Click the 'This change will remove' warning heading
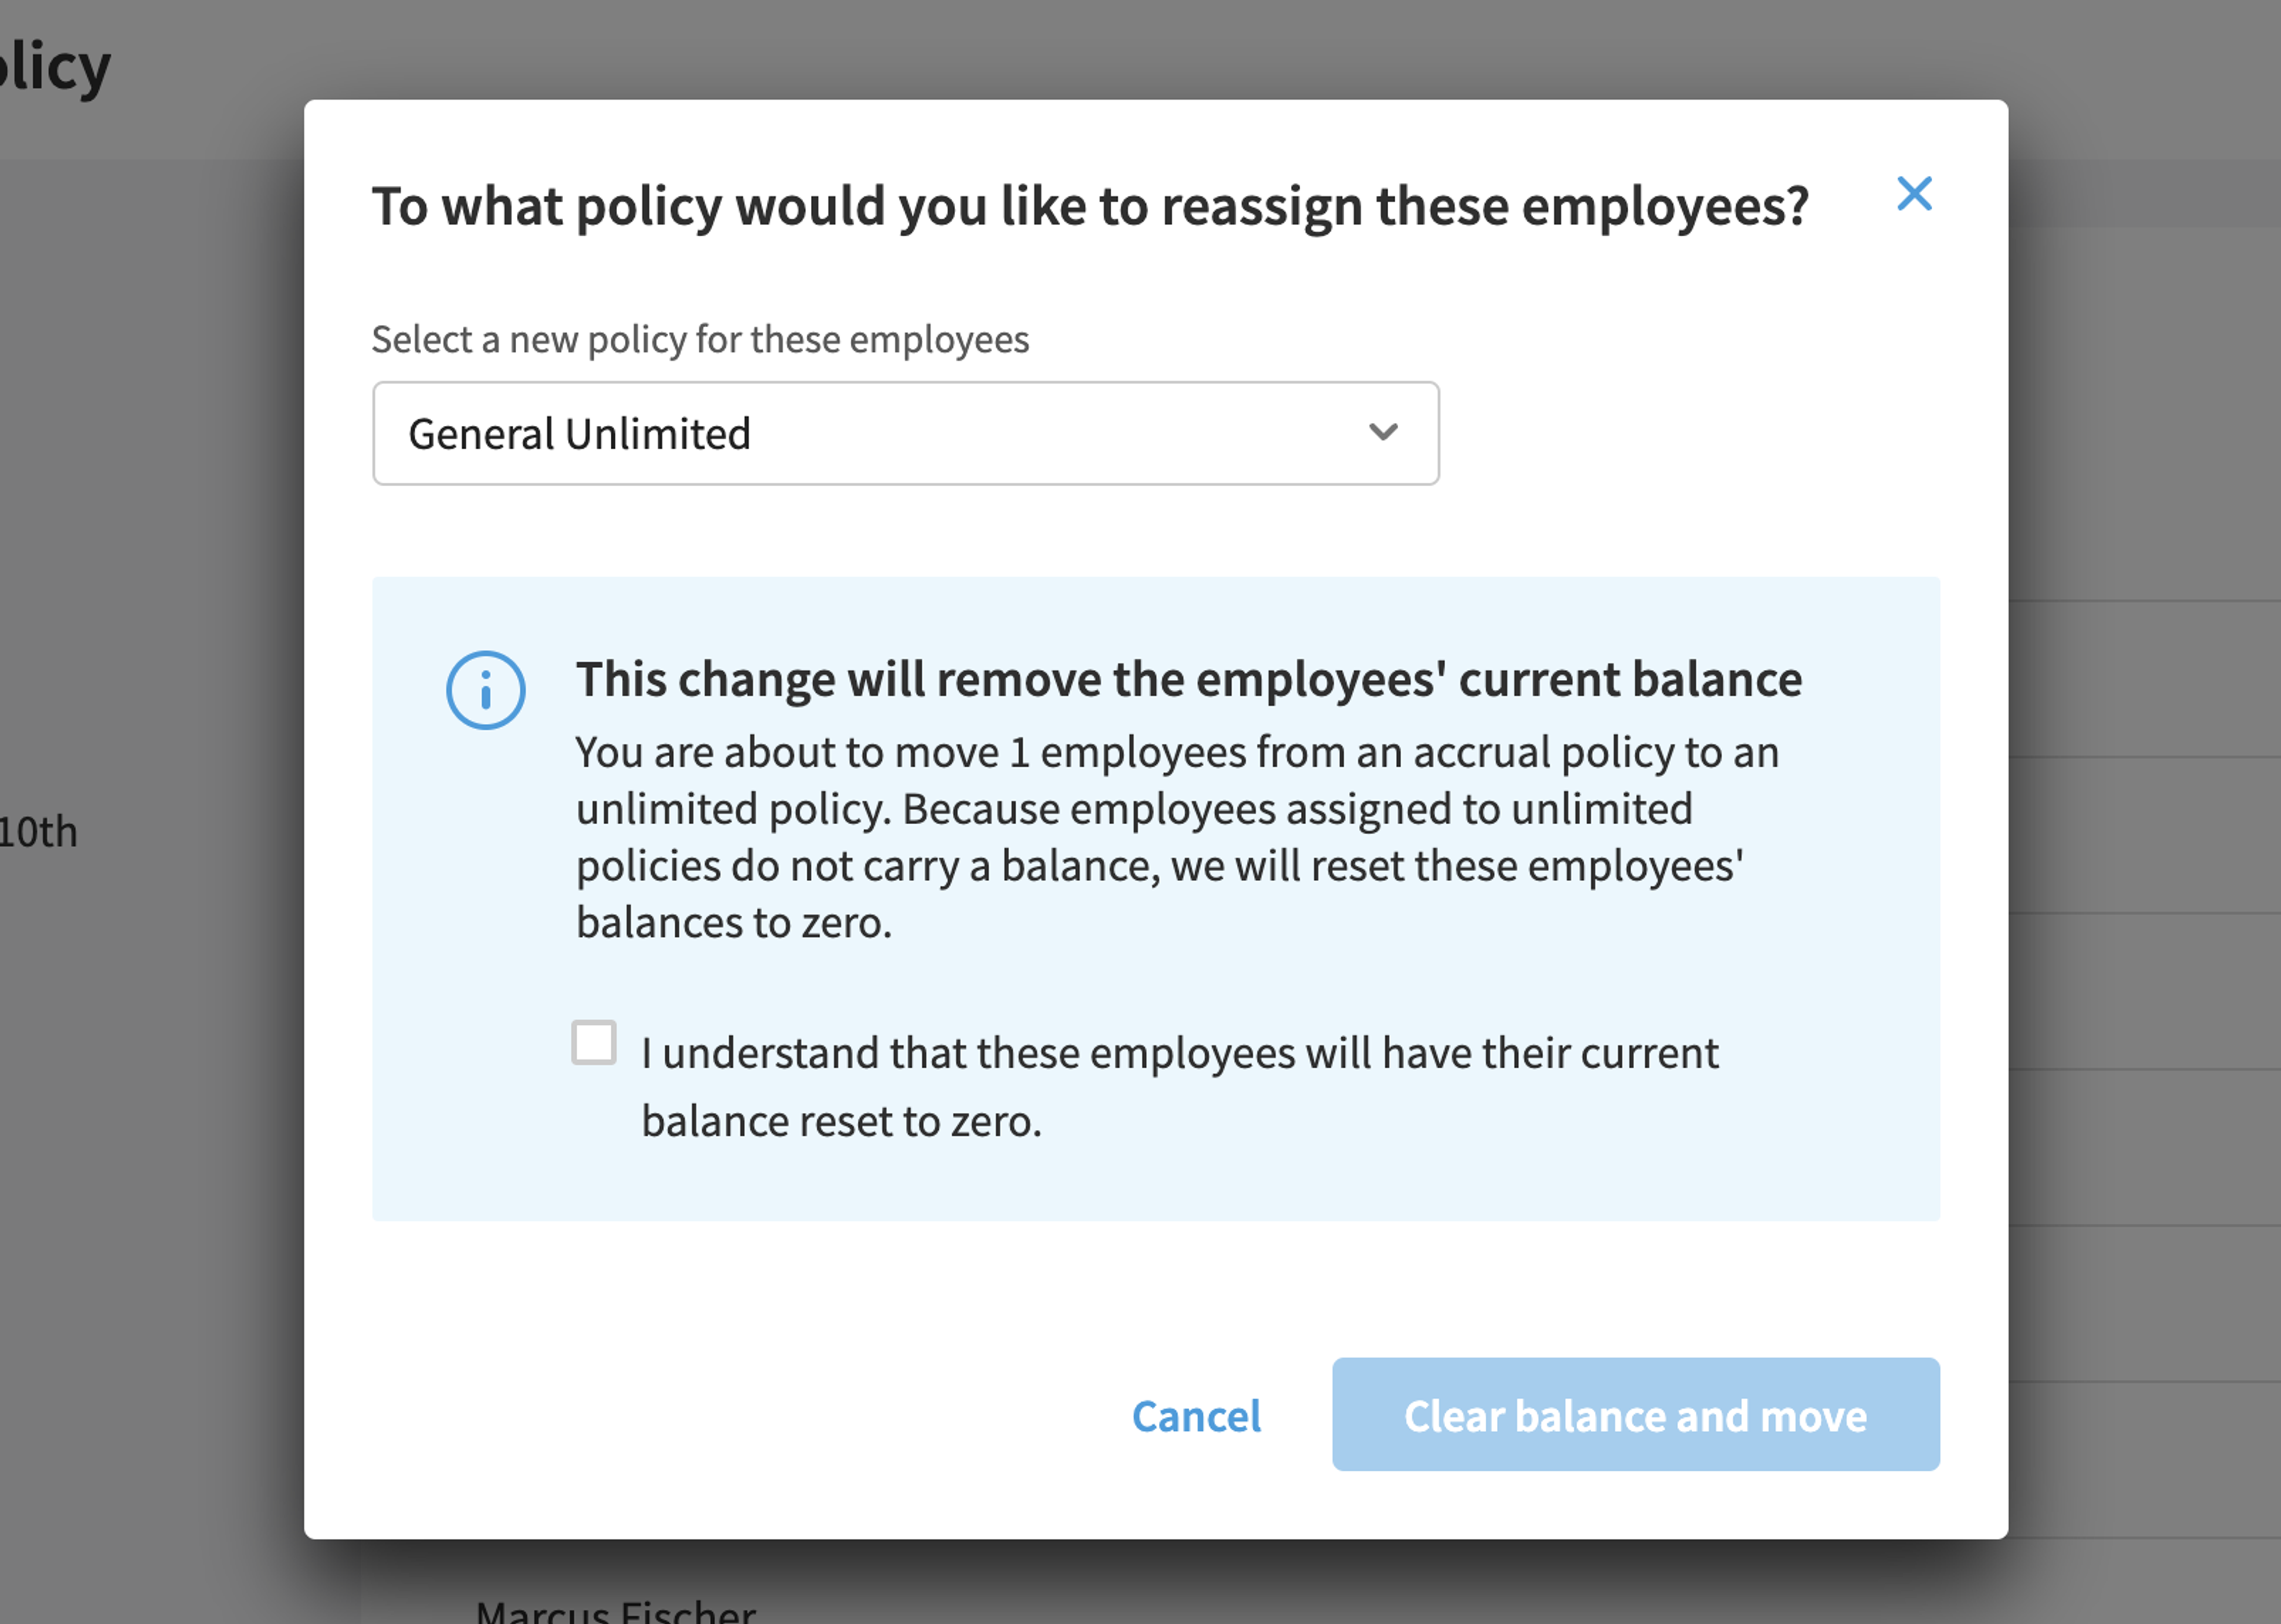The height and width of the screenshot is (1624, 2281). pos(1189,680)
